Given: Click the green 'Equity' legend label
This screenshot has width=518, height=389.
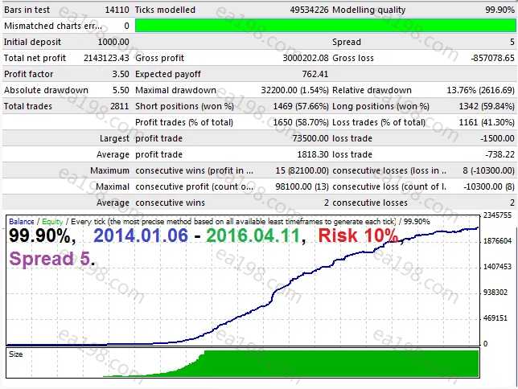Looking at the screenshot, I should (x=52, y=222).
